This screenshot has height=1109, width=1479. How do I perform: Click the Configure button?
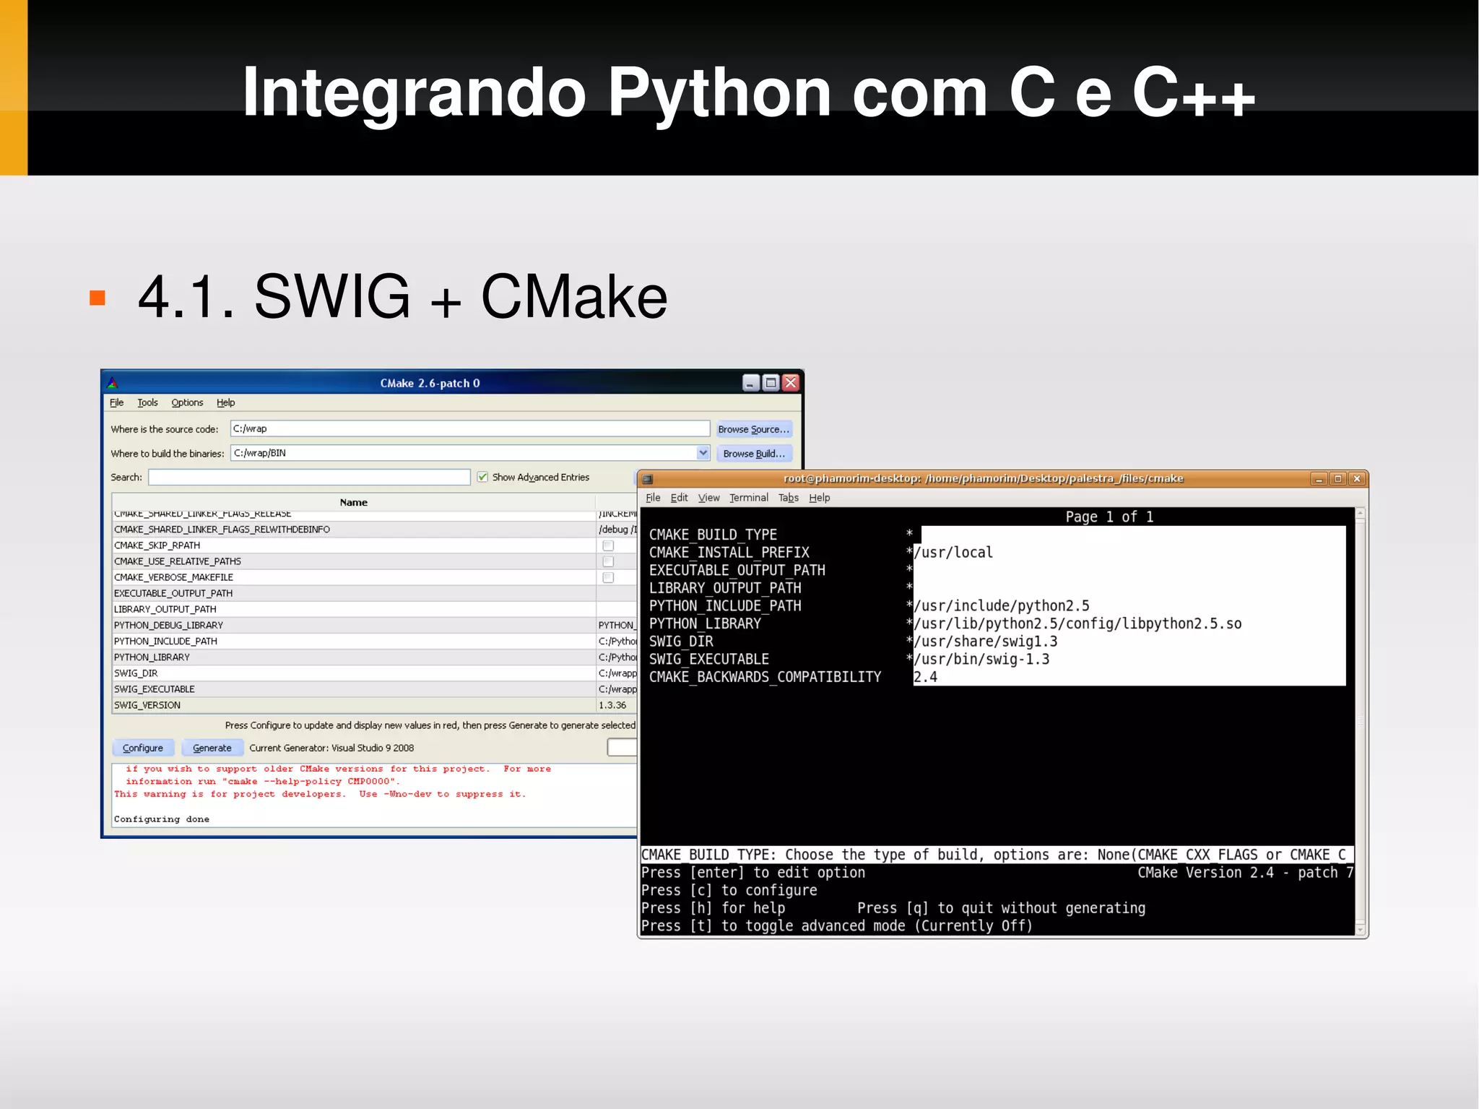[x=143, y=748]
